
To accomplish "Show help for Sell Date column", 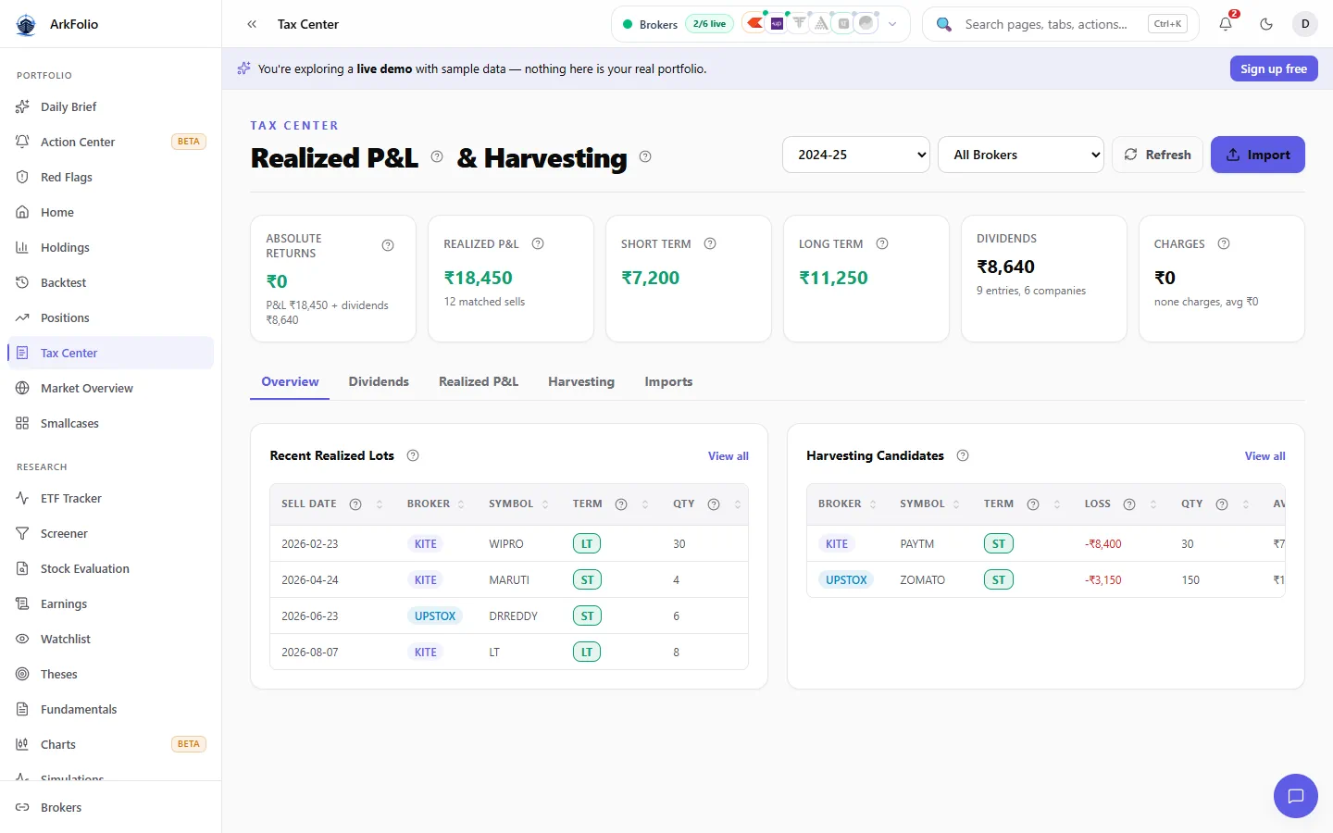I will tap(355, 504).
